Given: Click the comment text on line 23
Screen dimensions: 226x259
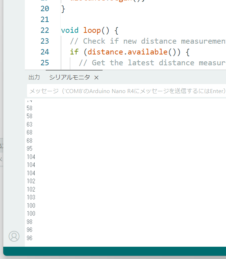Looking at the screenshot, I should [151, 41].
